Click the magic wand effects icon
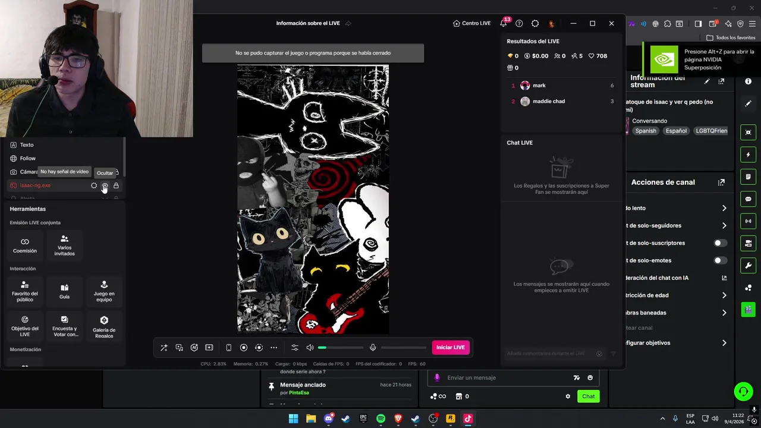The image size is (761, 428). [x=164, y=348]
